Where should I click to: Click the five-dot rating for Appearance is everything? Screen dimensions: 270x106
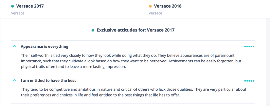click(x=249, y=47)
